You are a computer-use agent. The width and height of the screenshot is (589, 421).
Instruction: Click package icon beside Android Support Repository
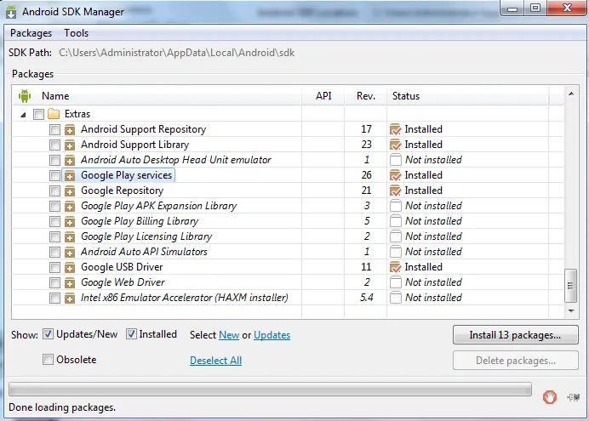tap(70, 130)
